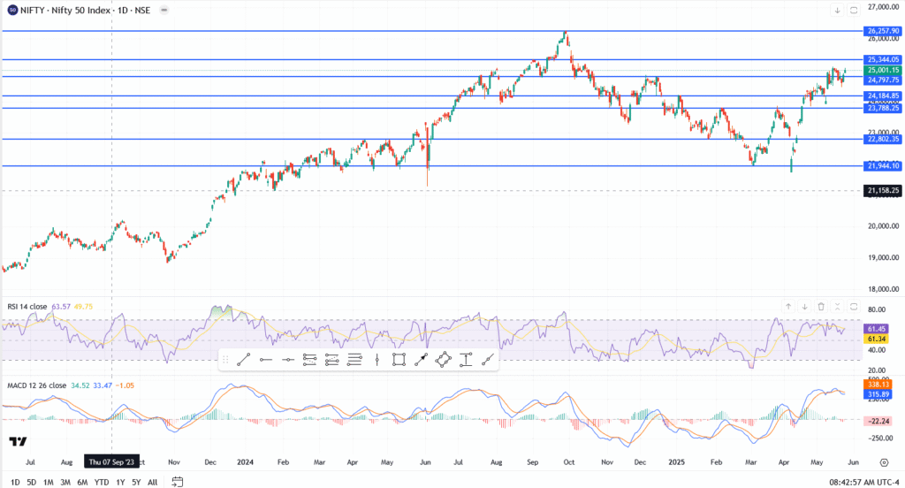
Task: Click the NIFTY Nifty 50 Index title
Action: click(x=86, y=10)
